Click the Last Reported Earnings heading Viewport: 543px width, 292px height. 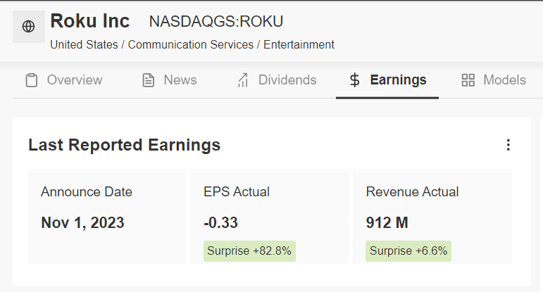click(125, 145)
